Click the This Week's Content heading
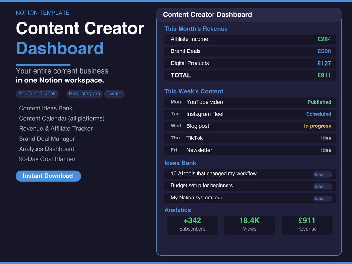Screen dimensions: 352x264 [194, 91]
